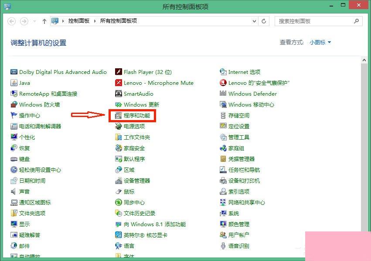Click the 操作中心 flag icon
371x261 pixels.
pos(14,115)
